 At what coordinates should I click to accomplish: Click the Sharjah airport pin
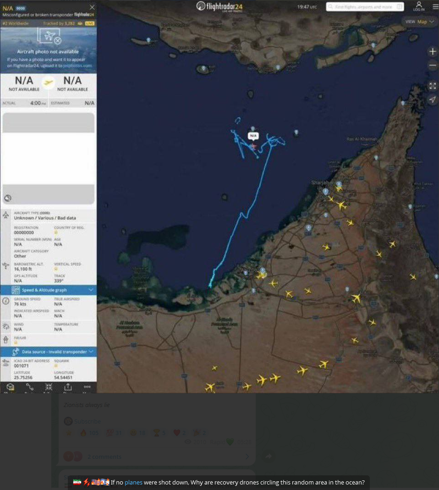point(339,184)
